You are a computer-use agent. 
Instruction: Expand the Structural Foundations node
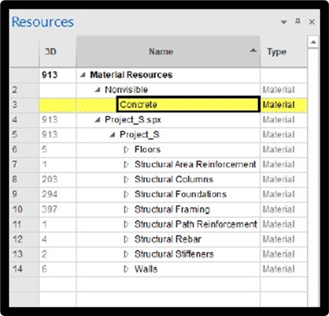[x=126, y=194]
